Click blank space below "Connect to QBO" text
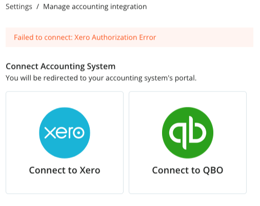Viewport: 260px width, 206px height. [x=188, y=184]
